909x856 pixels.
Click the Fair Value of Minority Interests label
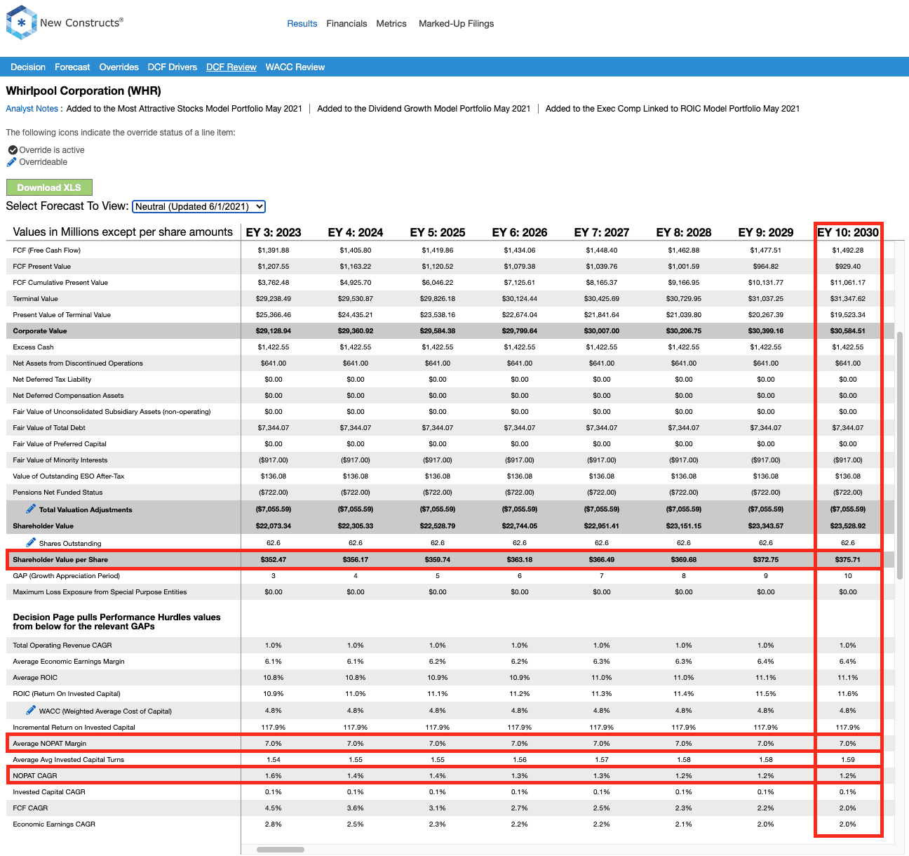click(60, 460)
